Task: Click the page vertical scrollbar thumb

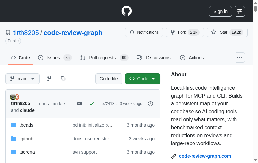Action: click(255, 9)
